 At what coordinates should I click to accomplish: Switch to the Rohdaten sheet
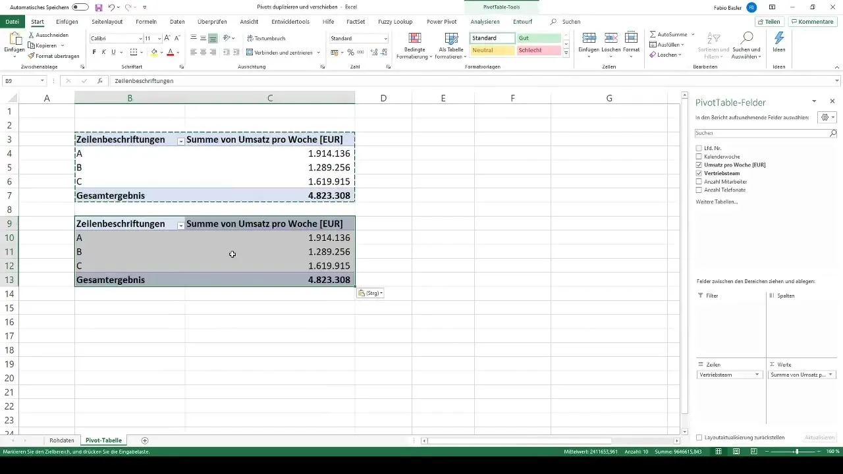coord(62,440)
